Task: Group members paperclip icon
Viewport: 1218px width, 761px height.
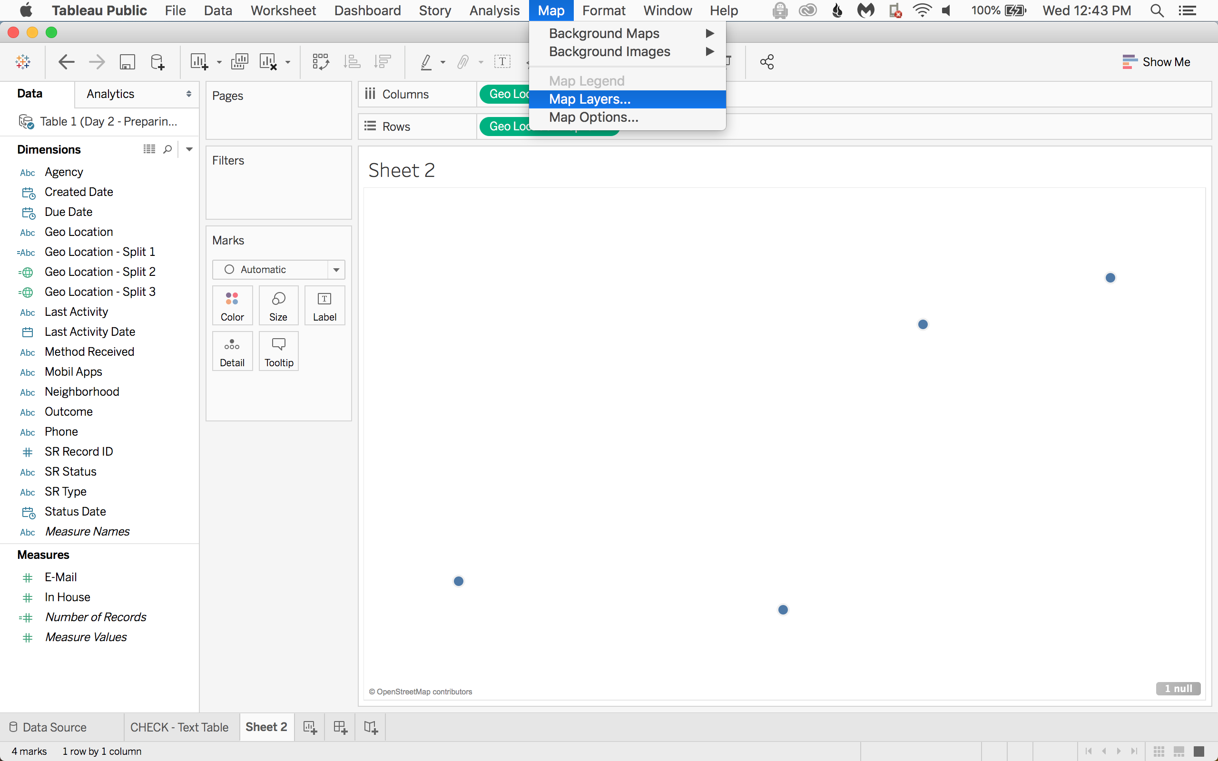Action: point(463,62)
